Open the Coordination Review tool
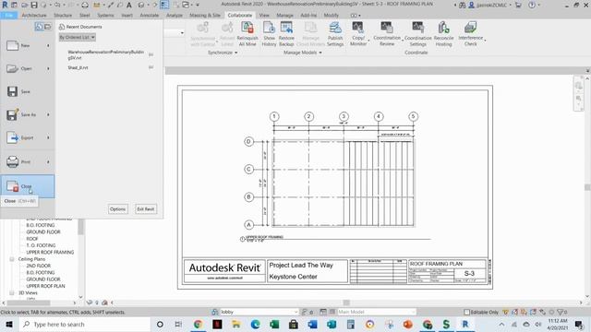591x332 pixels. (x=387, y=34)
